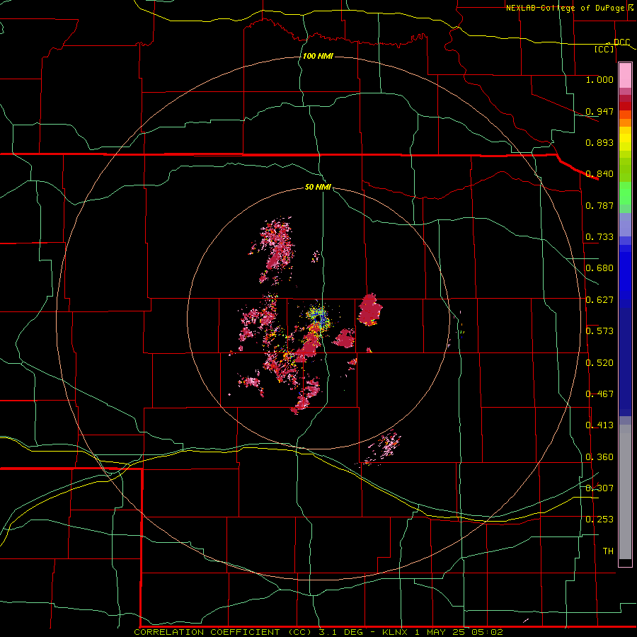The image size is (637, 637).
Task: Click the TH label on the legend
Action: (x=608, y=551)
